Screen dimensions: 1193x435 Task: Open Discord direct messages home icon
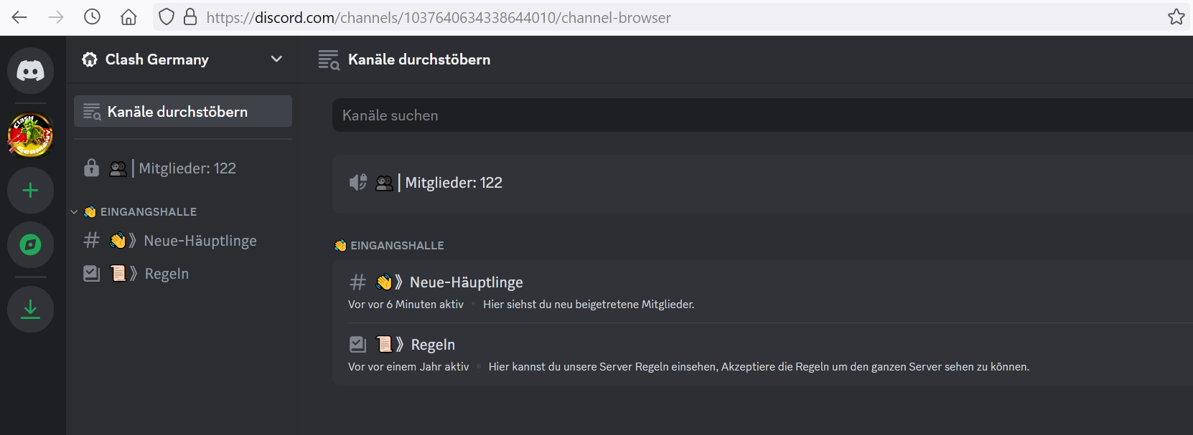click(x=30, y=71)
